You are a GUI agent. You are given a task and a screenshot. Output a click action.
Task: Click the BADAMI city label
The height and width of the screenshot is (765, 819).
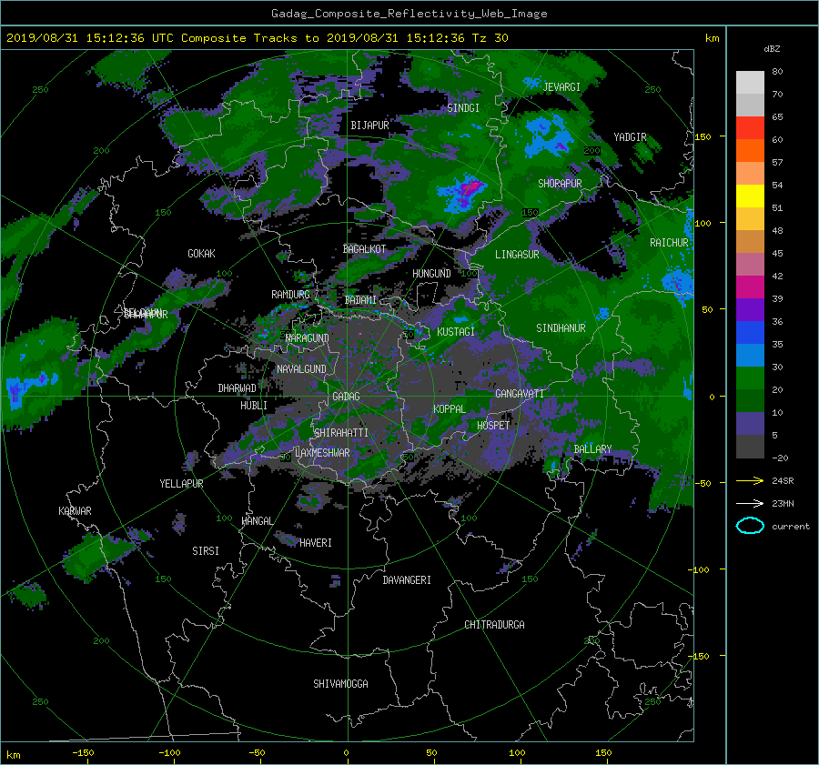(x=360, y=300)
